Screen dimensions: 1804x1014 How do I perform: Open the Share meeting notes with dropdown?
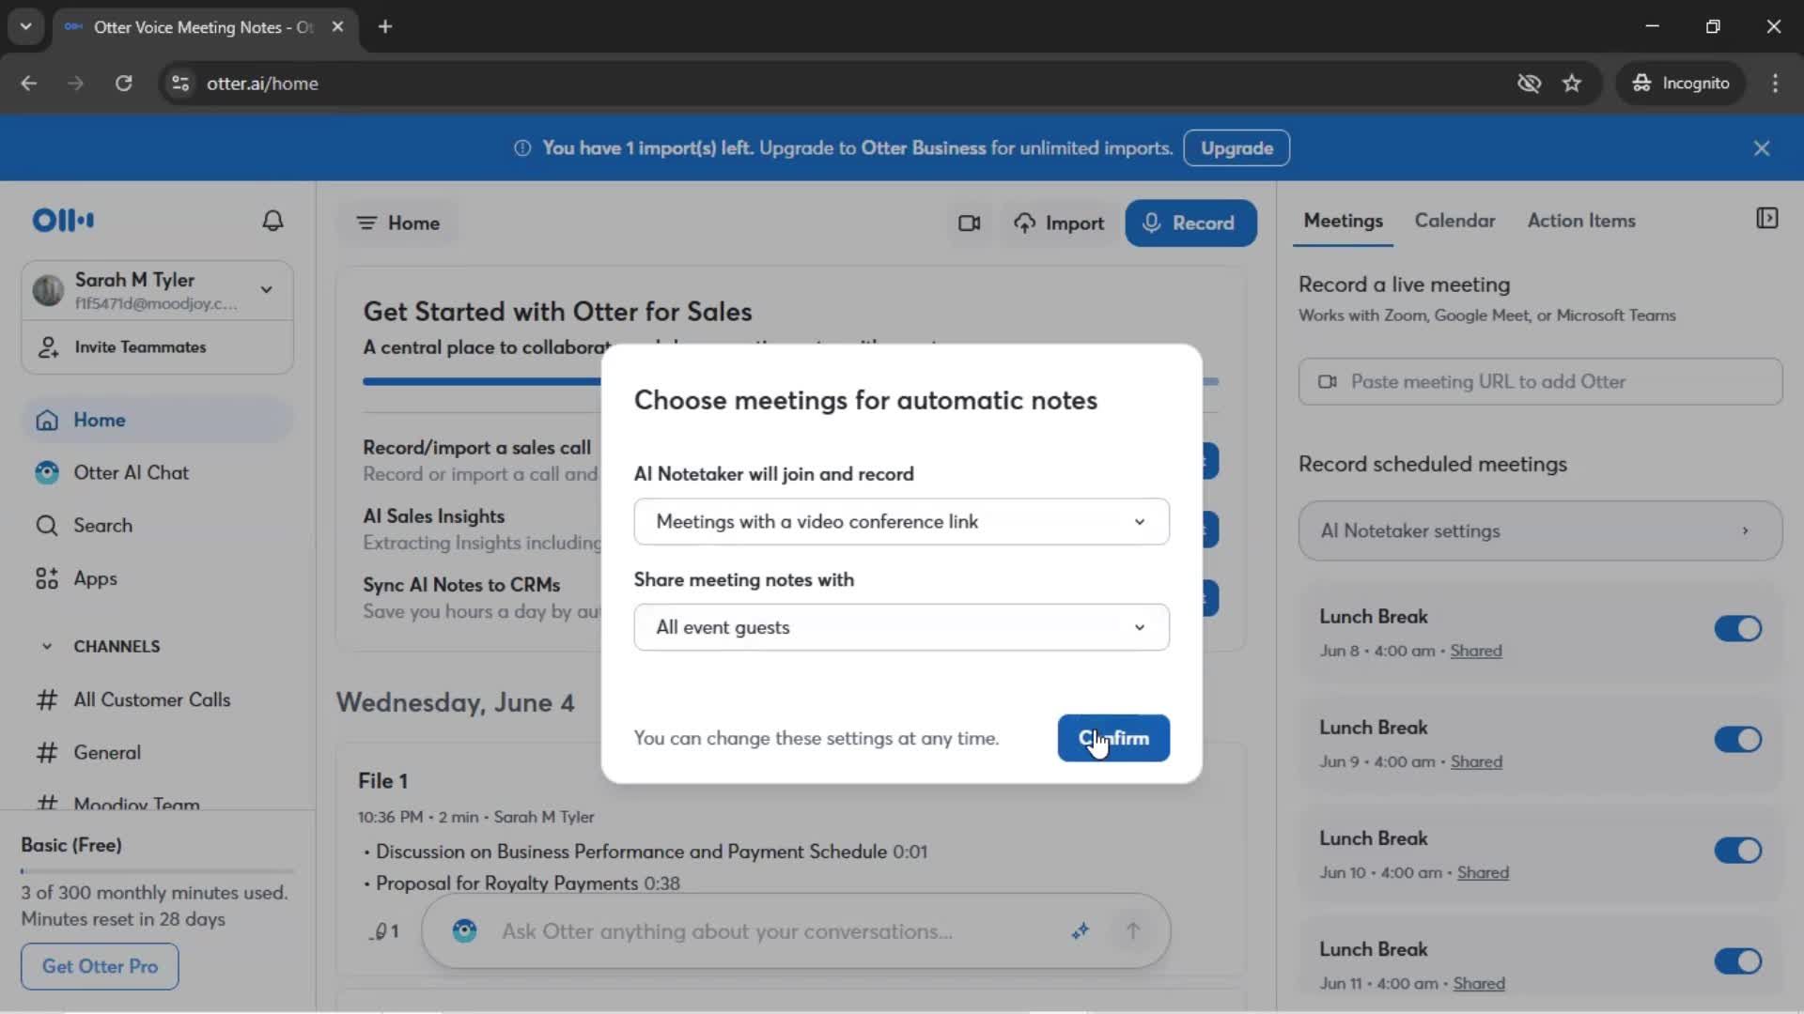[901, 627]
